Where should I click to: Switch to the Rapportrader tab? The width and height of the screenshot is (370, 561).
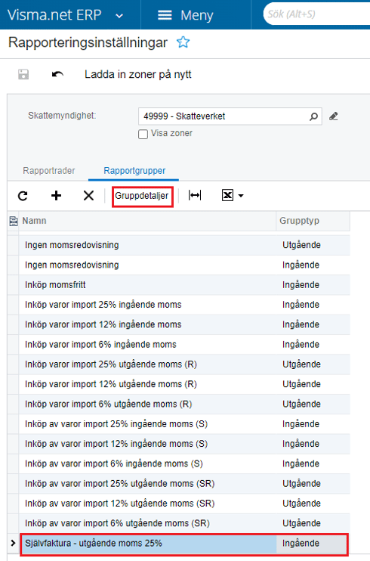[49, 171]
